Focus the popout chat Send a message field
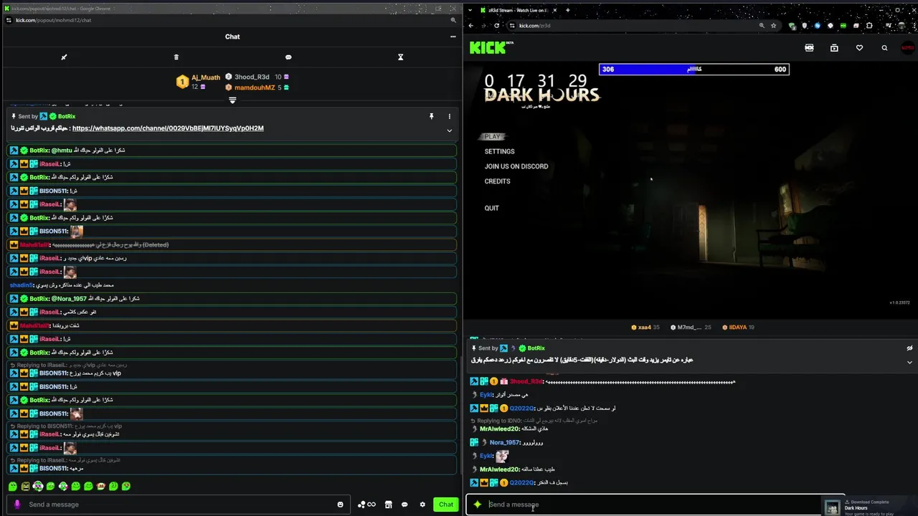Screen dimensions: 918x516 pos(179,505)
